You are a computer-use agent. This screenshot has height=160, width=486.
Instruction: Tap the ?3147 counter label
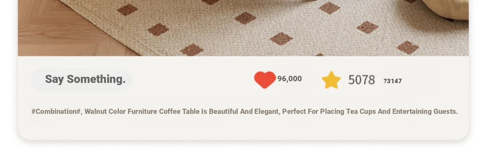[393, 81]
